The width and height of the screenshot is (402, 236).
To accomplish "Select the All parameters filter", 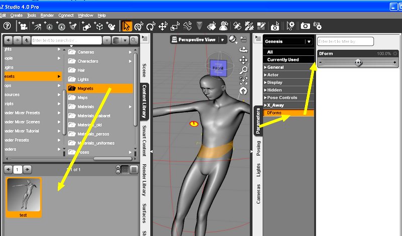I will tap(288, 52).
